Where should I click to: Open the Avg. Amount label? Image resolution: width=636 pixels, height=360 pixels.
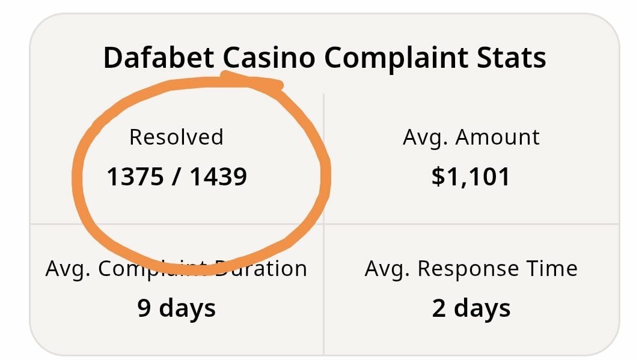click(471, 138)
